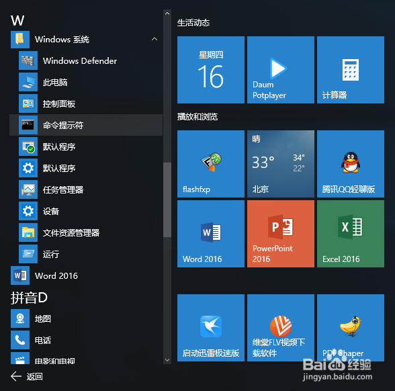
Task: Open Word 2016 tile
Action: point(211,234)
